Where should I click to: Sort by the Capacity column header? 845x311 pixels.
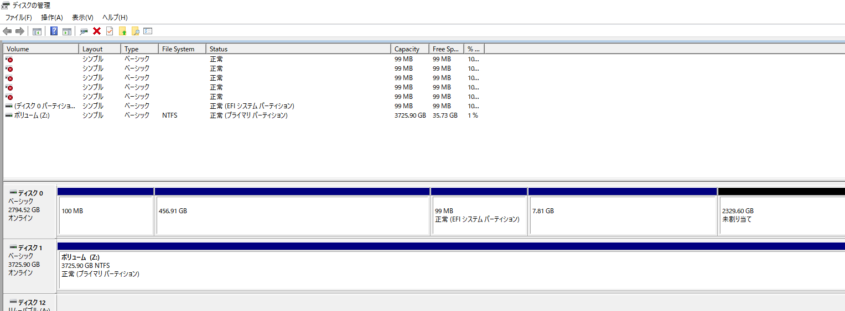(407, 49)
